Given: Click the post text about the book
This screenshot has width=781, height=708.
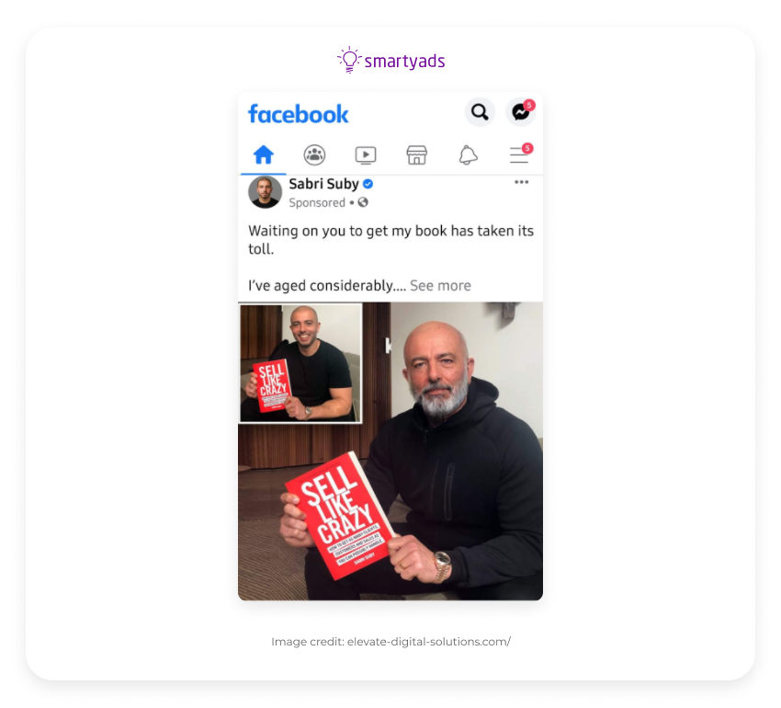Looking at the screenshot, I should coord(391,240).
